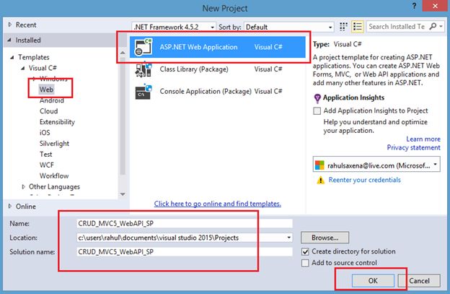Click the go online and find templates link
The width and height of the screenshot is (450, 294).
pos(218,204)
